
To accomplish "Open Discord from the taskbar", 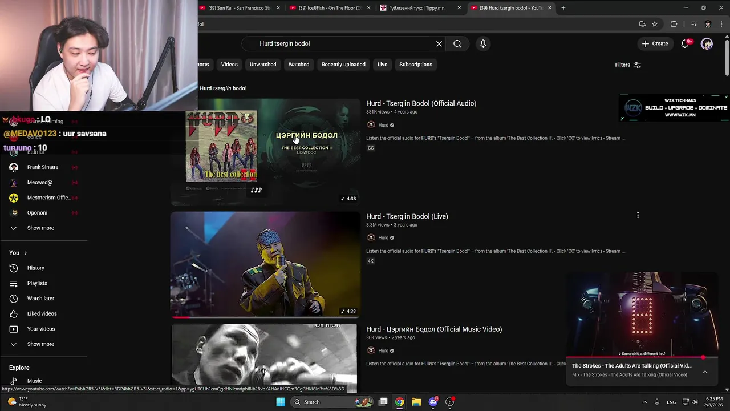I will point(433,402).
